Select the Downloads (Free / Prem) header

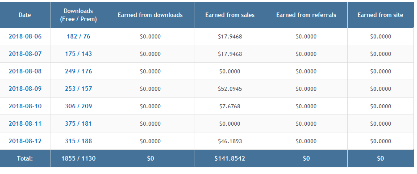pos(79,15)
